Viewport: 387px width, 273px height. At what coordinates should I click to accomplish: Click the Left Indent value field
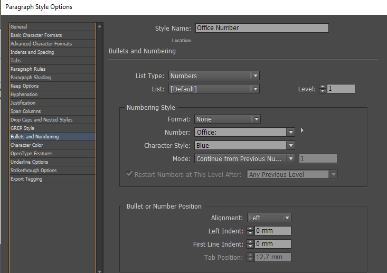click(x=273, y=231)
